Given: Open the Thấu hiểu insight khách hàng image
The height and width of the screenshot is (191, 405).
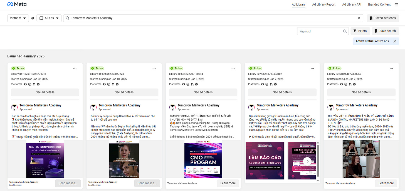Looking at the screenshot, I should click(x=45, y=159).
